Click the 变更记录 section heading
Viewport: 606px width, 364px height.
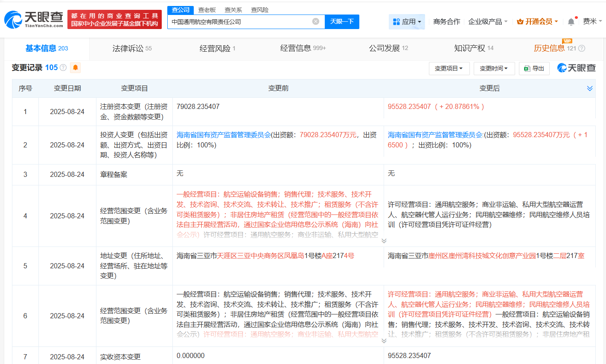click(x=27, y=68)
